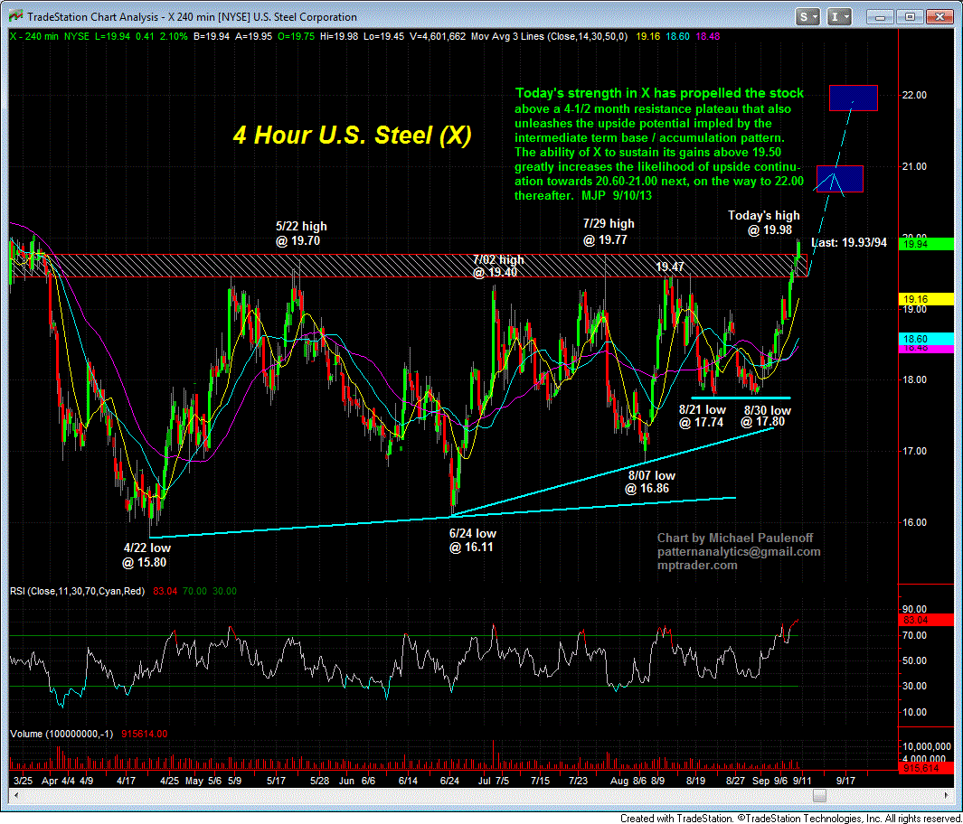Click the '19.47' label on the resistance band
This screenshot has height=824, width=963.
[669, 267]
